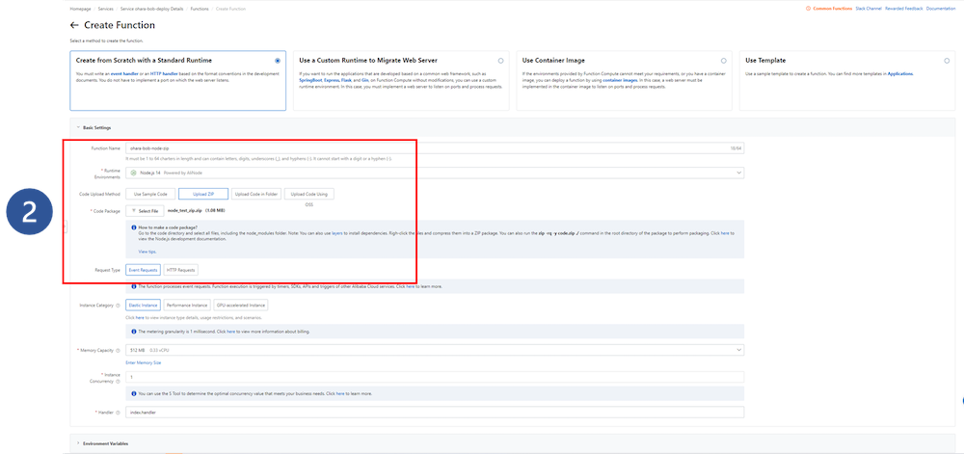Open the Runtime Environments dropdown
964x454 pixels.
pos(738,173)
